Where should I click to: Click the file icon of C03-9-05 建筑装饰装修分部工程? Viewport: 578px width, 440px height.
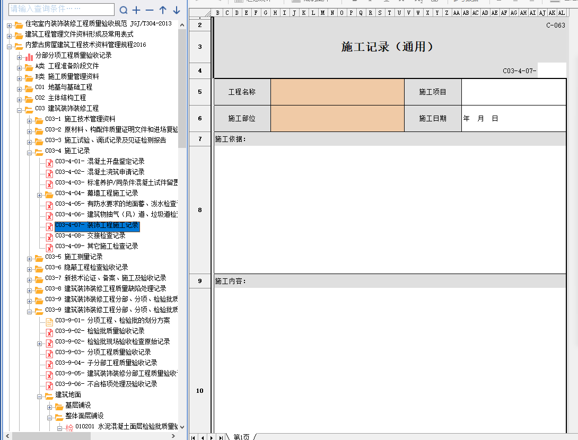49,375
